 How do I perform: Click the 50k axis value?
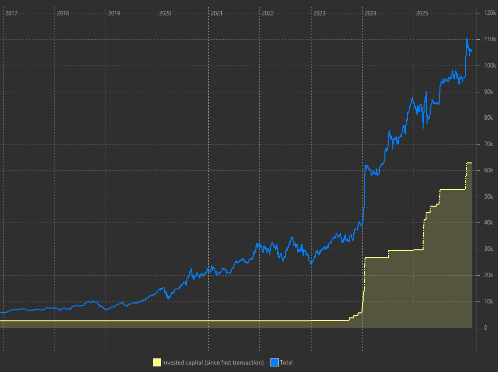pyautogui.click(x=489, y=197)
